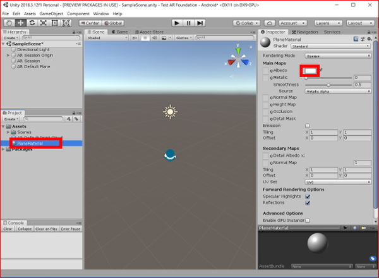Image resolution: width=379 pixels, height=278 pixels.
Task: Click the Albedo color swatch
Action: (x=310, y=71)
